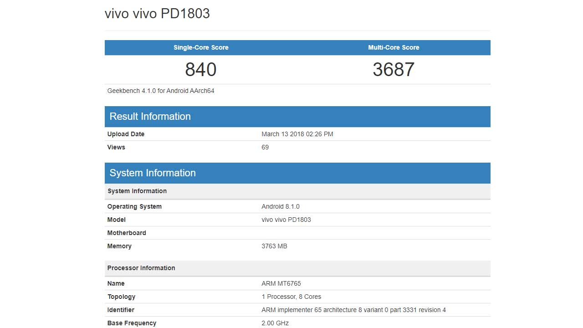Select the 3763 MB memory value
583x328 pixels.
(274, 246)
